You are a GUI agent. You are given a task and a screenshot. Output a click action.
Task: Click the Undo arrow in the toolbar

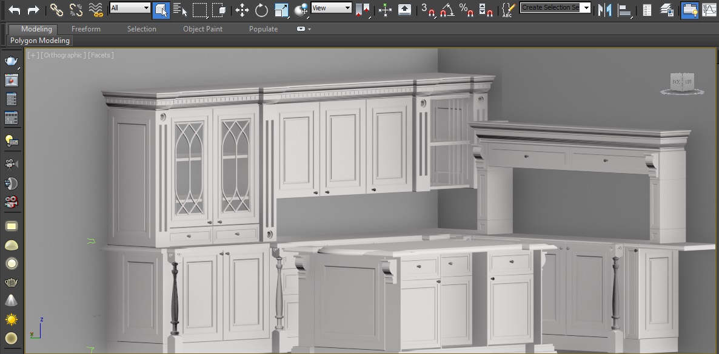(x=14, y=10)
